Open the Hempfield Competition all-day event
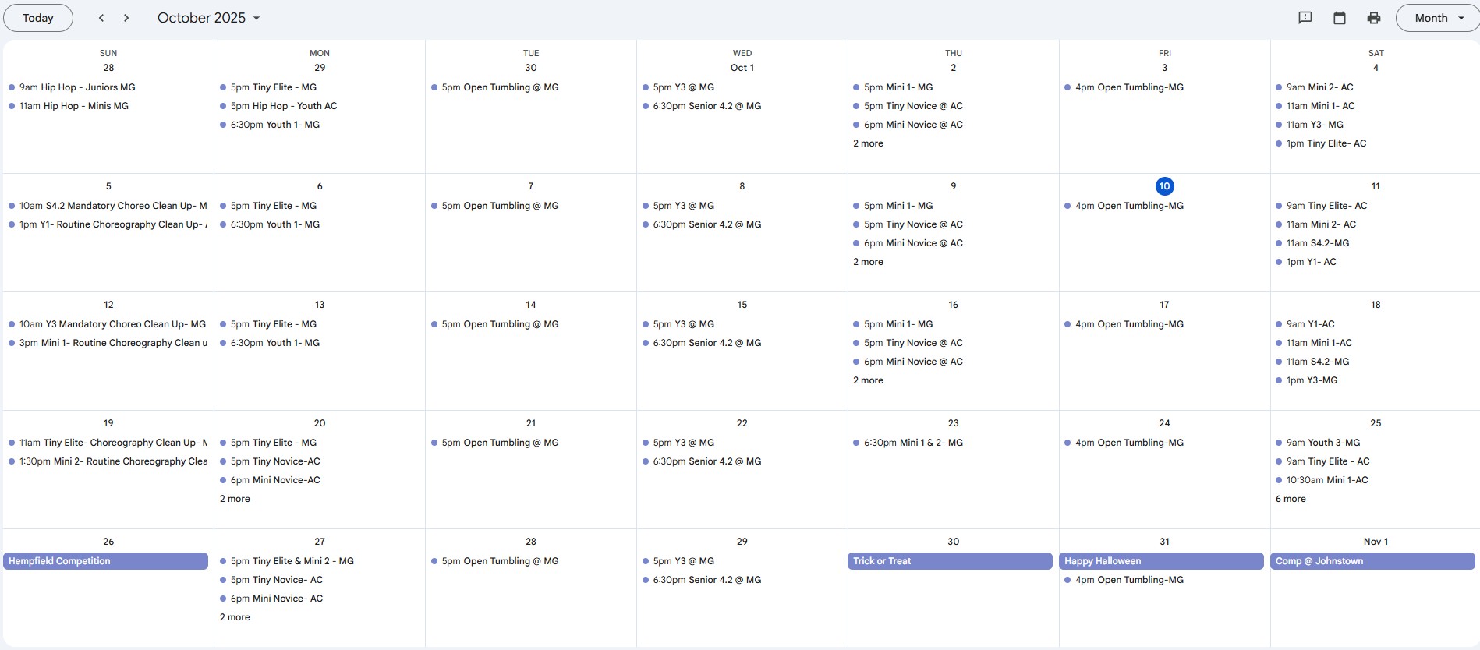Image resolution: width=1480 pixels, height=650 pixels. (x=106, y=561)
